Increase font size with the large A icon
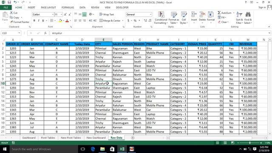272x153 pixels. pyautogui.click(x=65, y=14)
